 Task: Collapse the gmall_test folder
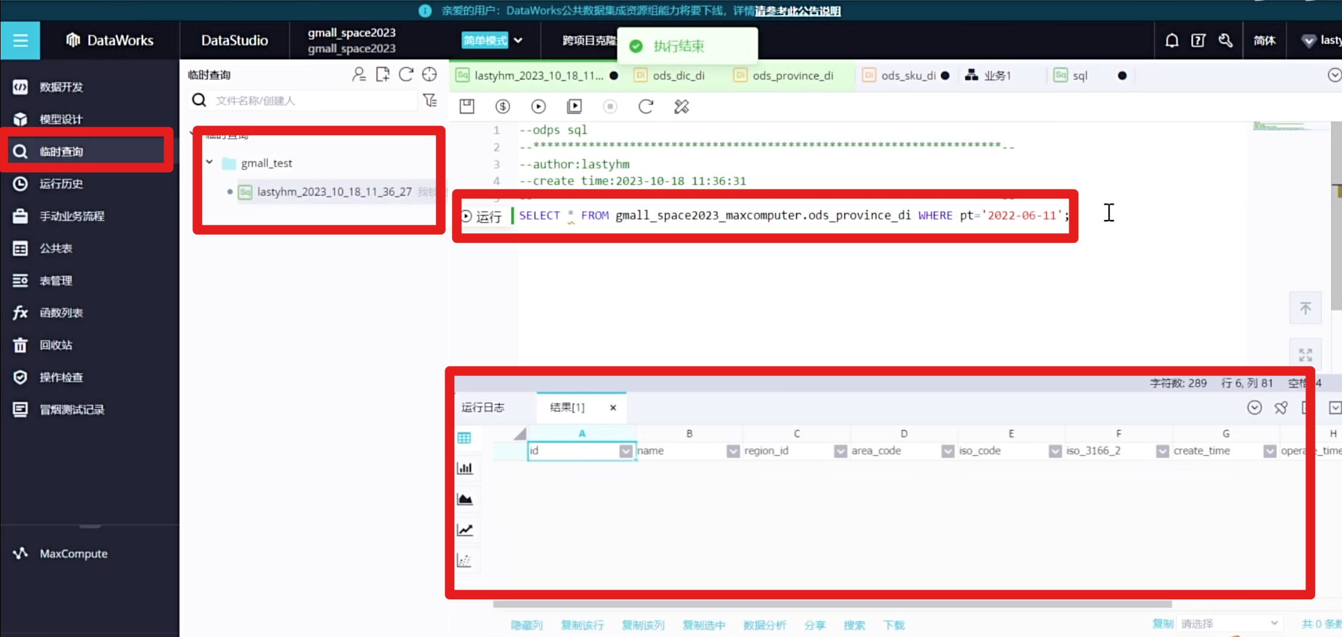209,162
